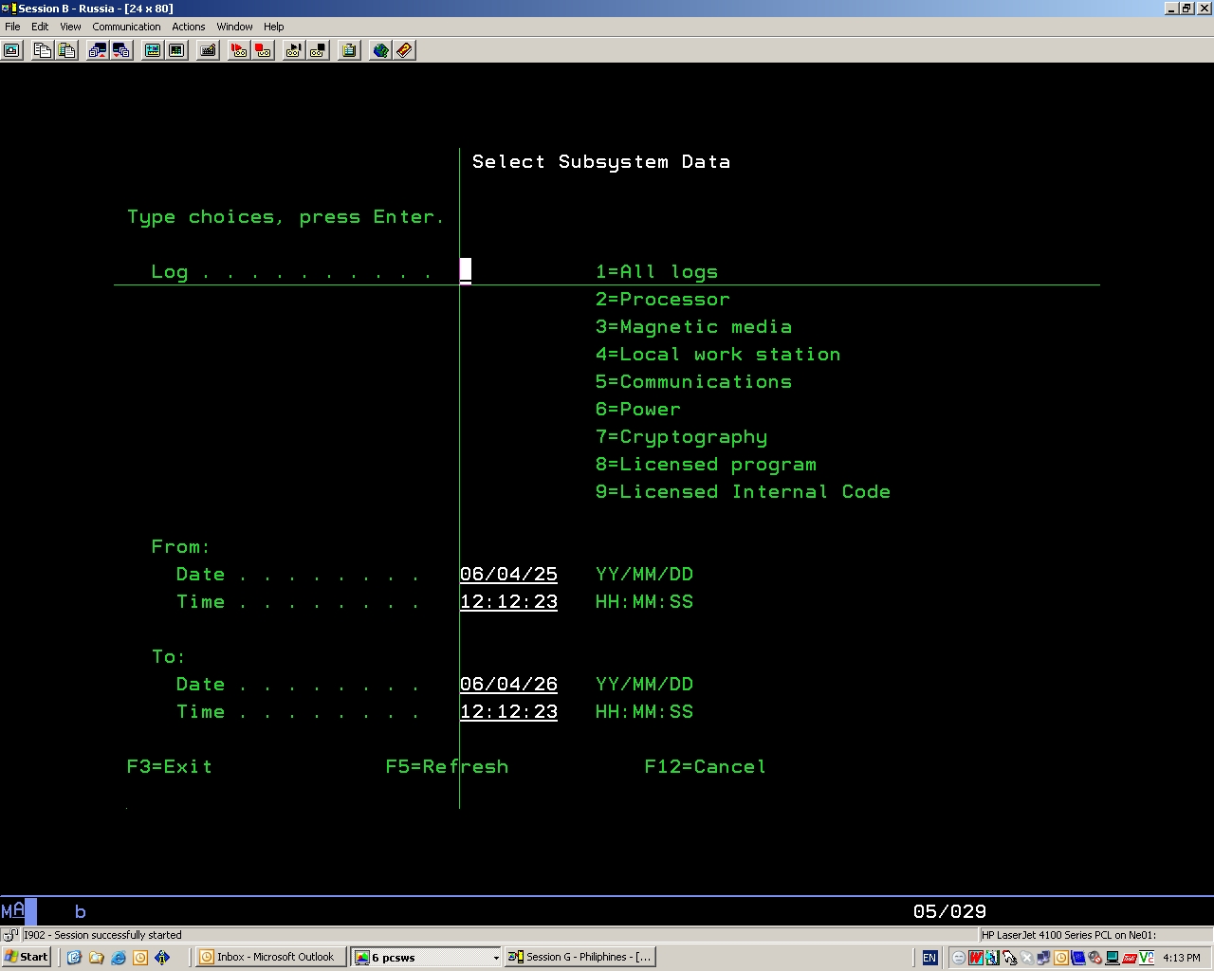
Task: Launch Internet Explorer from Quick Launch
Action: tap(119, 958)
